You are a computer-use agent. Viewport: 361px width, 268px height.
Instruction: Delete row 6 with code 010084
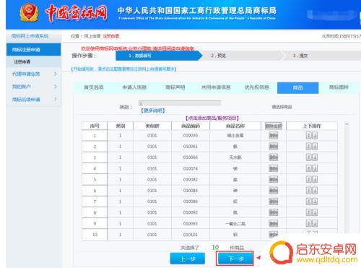coord(274,191)
